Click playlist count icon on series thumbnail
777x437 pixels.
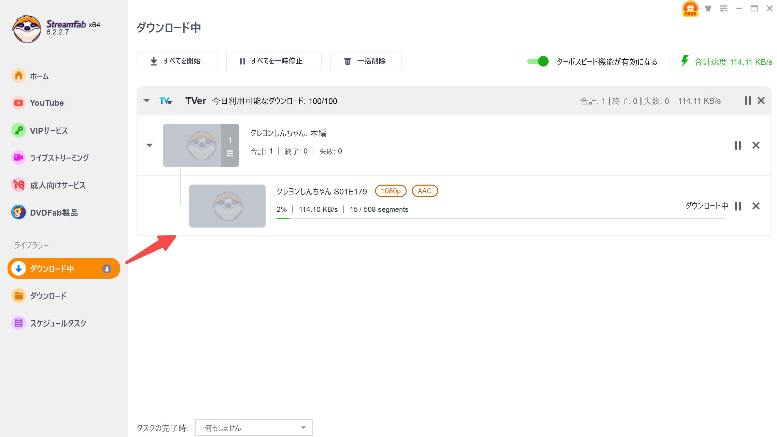pyautogui.click(x=230, y=154)
